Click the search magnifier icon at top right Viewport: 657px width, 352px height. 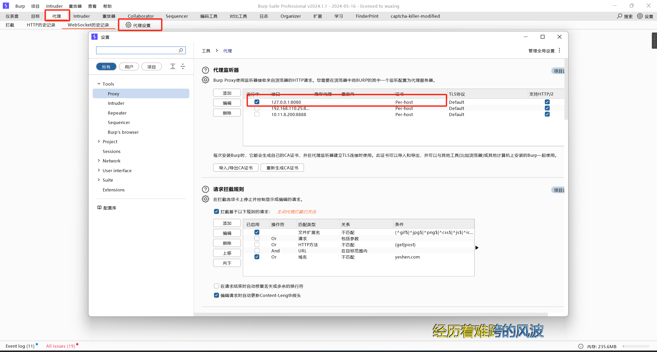click(x=620, y=16)
